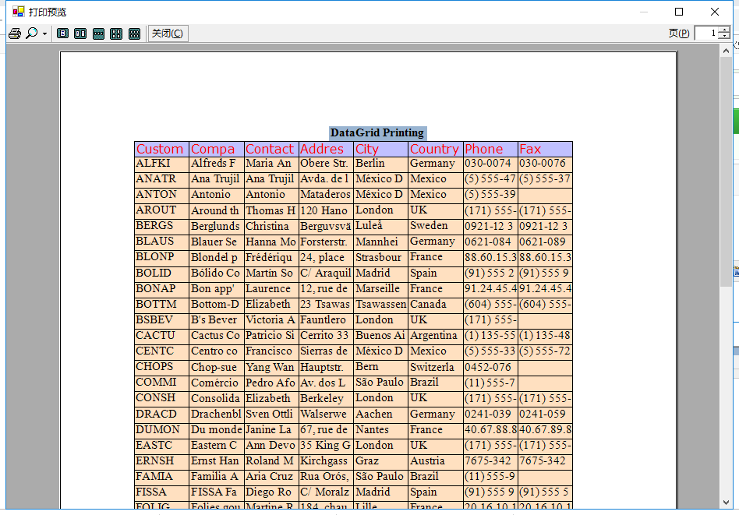Viewport: 739px width, 515px height.
Task: Click the print preview window icon
Action: tap(19, 12)
